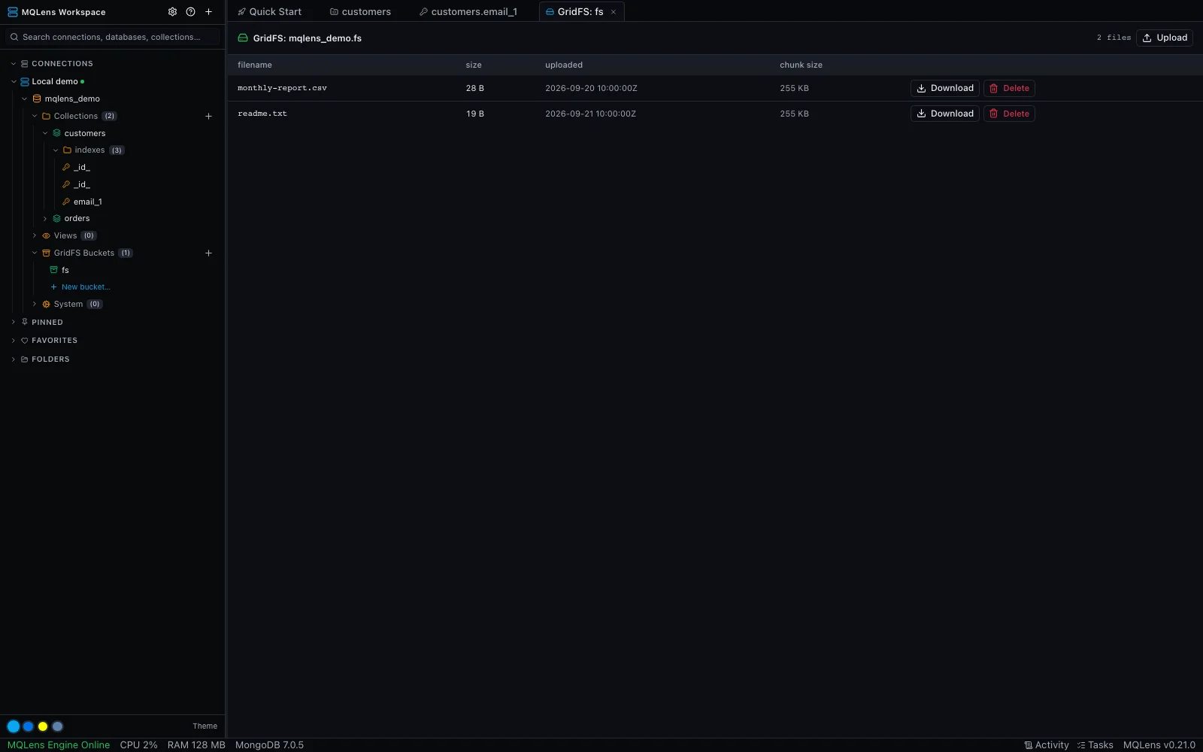Click the New bucket... link
This screenshot has height=752, width=1203.
click(x=80, y=287)
